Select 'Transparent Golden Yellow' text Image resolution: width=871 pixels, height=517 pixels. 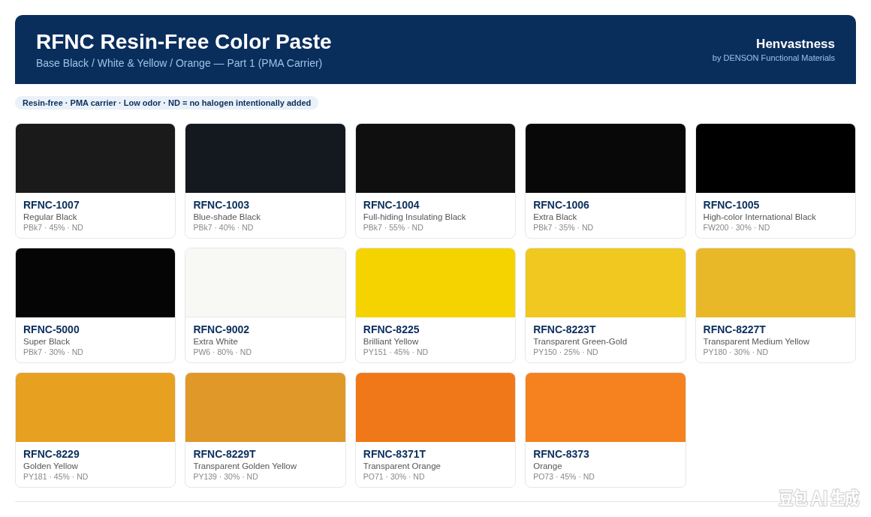pos(245,466)
